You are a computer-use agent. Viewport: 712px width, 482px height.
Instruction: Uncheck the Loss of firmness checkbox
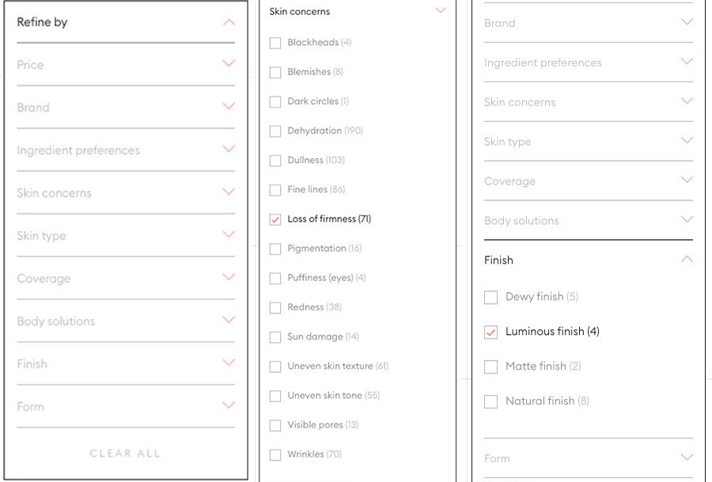pos(275,219)
